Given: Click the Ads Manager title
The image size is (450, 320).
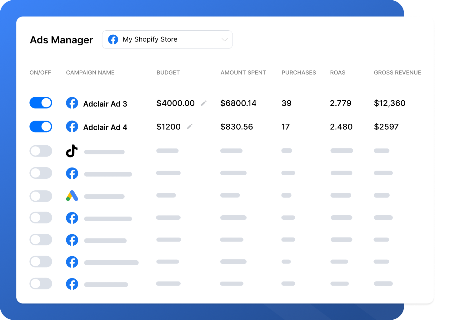Looking at the screenshot, I should [62, 40].
